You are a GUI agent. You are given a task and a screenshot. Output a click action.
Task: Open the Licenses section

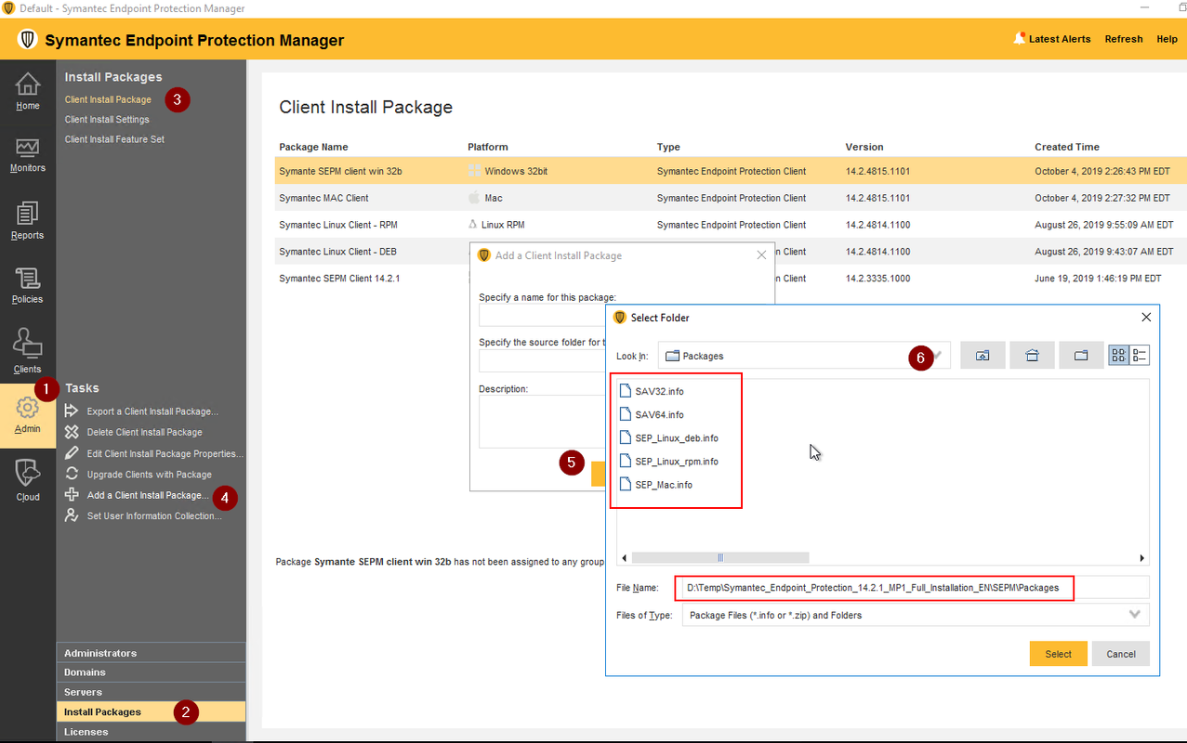point(152,732)
